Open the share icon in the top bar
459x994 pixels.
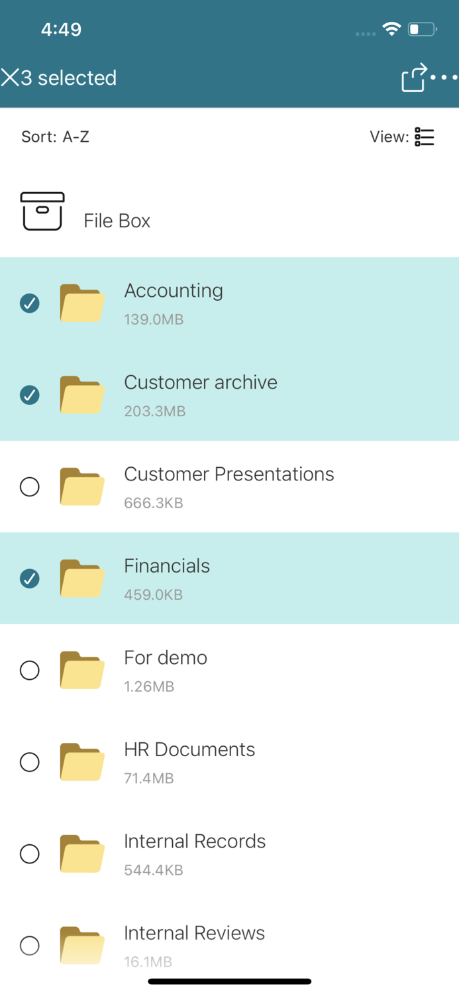point(413,78)
